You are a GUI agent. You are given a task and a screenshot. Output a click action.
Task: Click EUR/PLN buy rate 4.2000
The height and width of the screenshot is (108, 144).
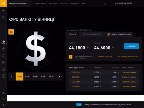click(x=96, y=86)
